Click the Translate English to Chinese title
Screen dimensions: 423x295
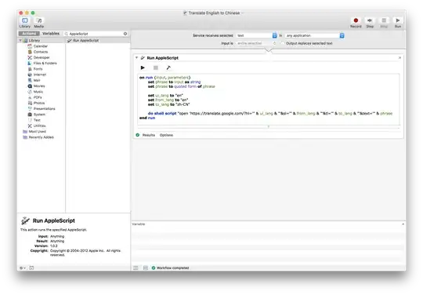(214, 13)
